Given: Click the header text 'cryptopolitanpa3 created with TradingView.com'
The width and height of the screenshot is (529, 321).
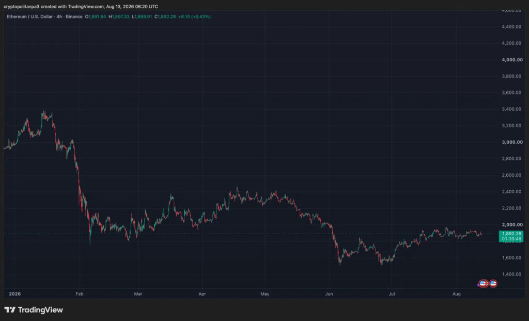Looking at the screenshot, I should pyautogui.click(x=54, y=6).
